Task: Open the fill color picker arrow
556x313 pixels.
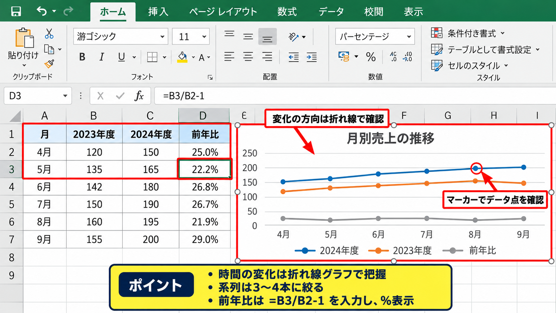Action: pos(193,58)
